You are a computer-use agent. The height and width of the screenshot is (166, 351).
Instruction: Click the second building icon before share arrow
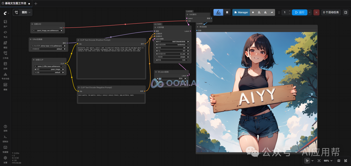(x=265, y=13)
